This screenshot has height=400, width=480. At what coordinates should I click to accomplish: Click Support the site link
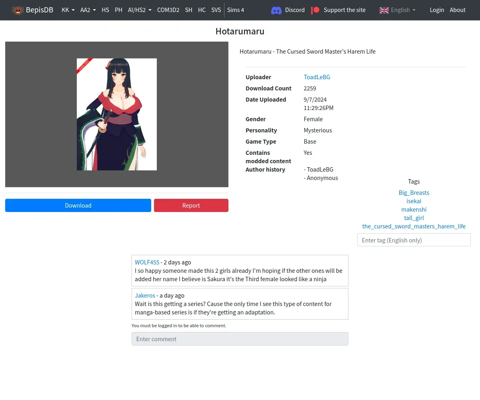344,10
